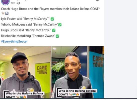Image resolution: width=137 pixels, height=100 pixels.
Task: Click the page profile avatar
Action: coord(5,2)
